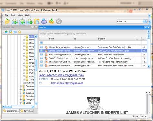Click the filter row selector icon
The width and height of the screenshot is (153, 121).
pos(41,43)
